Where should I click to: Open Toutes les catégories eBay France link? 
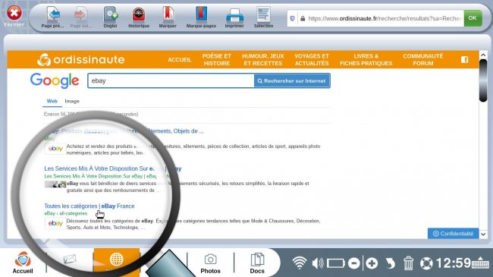pos(89,206)
